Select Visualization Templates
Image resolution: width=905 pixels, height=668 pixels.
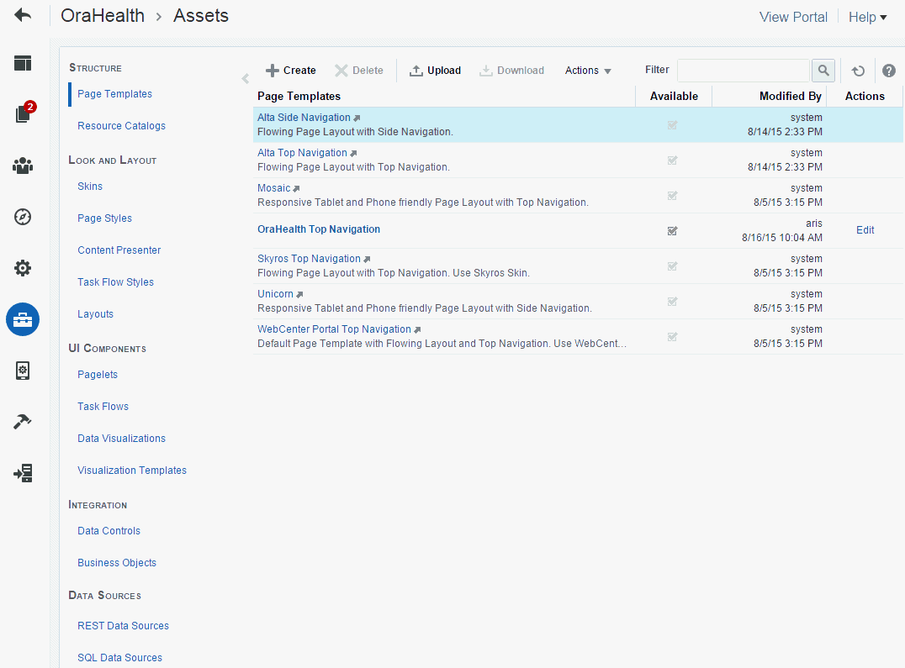point(131,471)
